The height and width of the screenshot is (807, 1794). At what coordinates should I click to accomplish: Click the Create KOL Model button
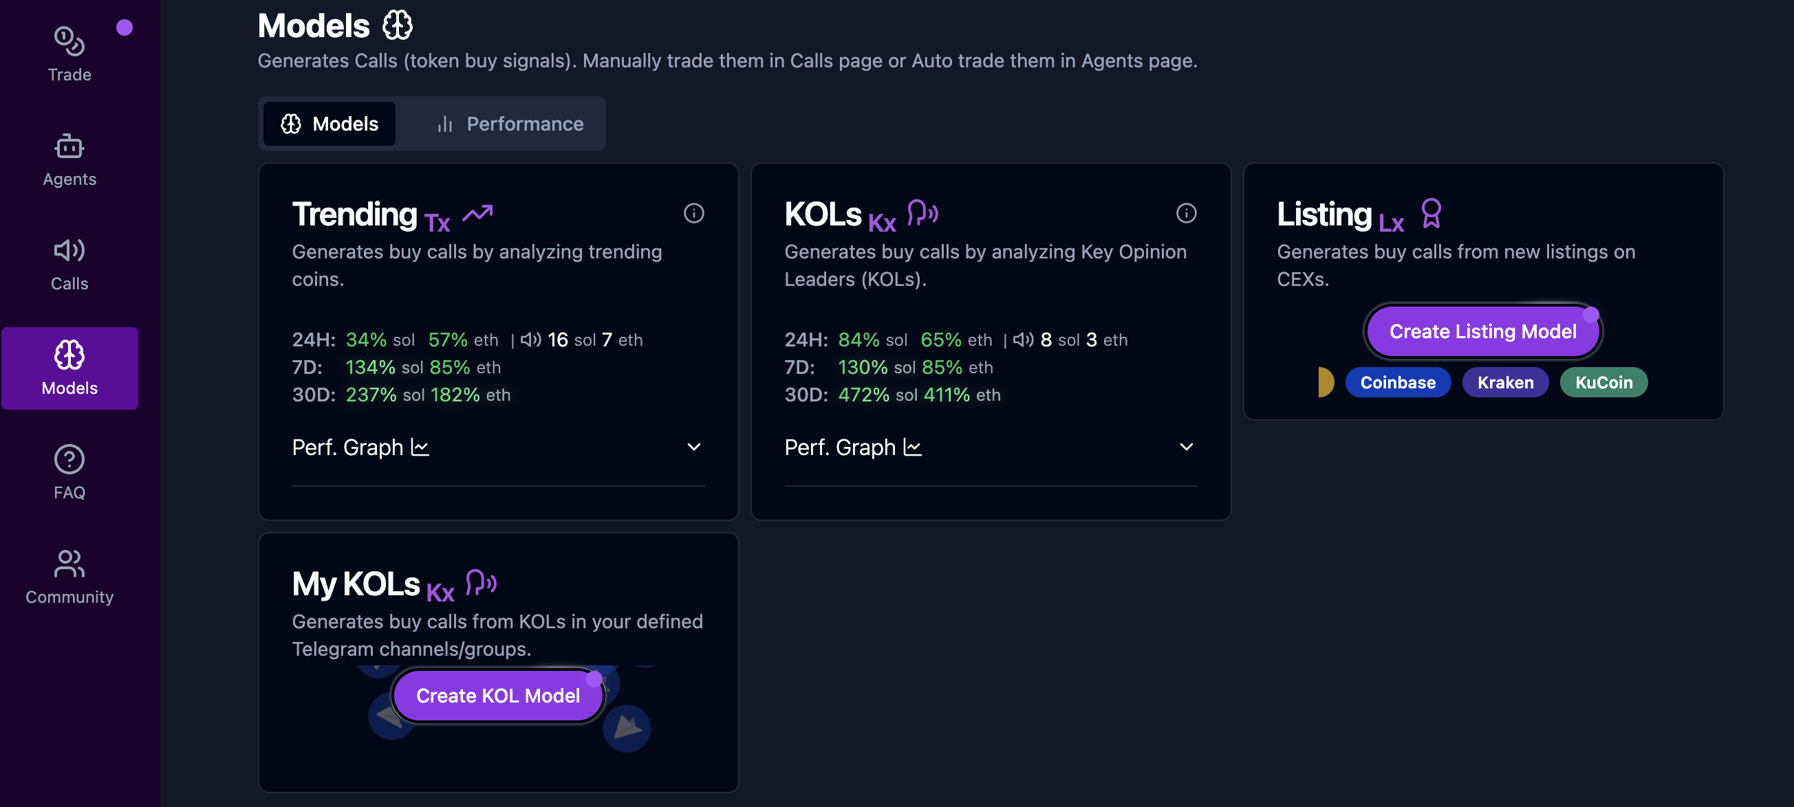[x=498, y=695]
